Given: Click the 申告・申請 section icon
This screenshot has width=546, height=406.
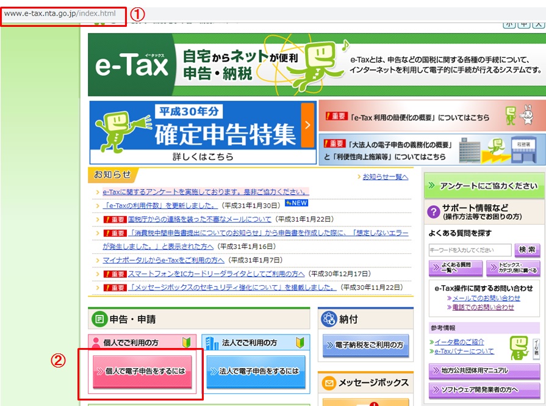Looking at the screenshot, I should click(99, 319).
